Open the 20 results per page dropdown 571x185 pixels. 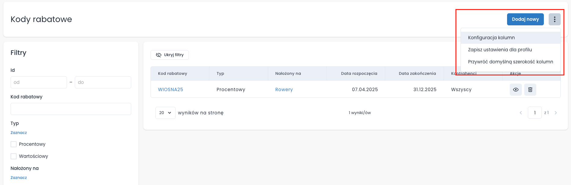165,113
